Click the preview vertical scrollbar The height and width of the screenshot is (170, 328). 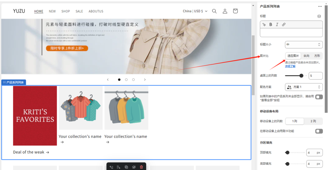click(x=253, y=65)
